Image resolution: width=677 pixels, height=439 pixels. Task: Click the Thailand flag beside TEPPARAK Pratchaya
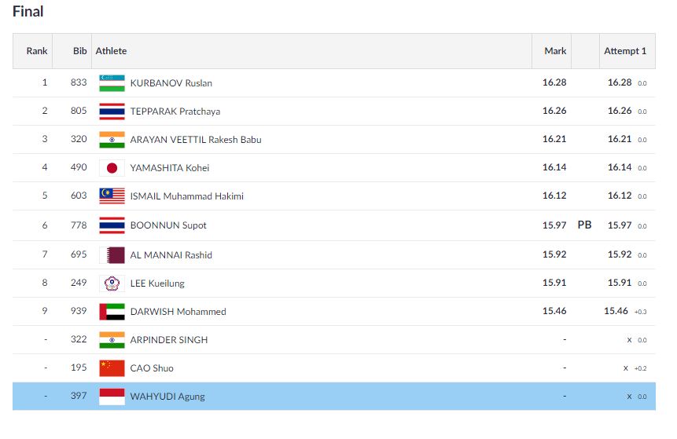point(112,112)
